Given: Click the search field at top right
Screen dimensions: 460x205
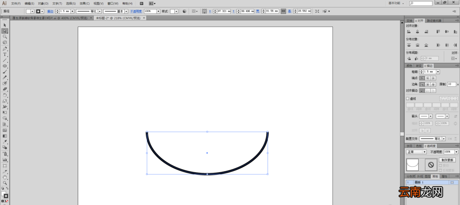Looking at the screenshot, I should pyautogui.click(x=421, y=4).
